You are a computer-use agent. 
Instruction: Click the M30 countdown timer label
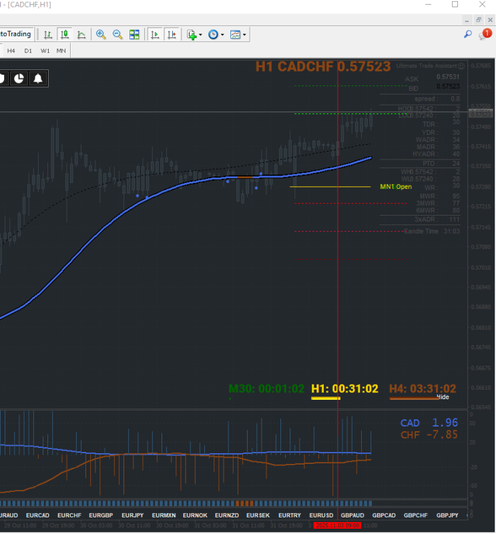pos(266,388)
